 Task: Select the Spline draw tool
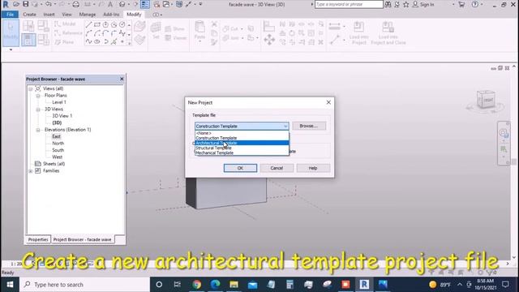(x=88, y=41)
